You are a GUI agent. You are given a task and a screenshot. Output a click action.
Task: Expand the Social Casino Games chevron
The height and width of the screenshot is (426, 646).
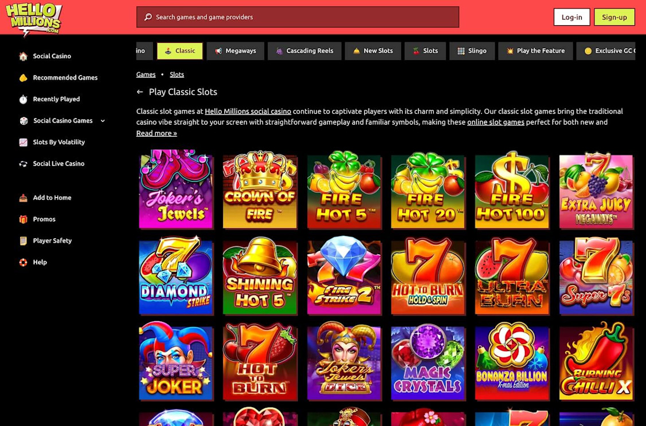(x=103, y=121)
